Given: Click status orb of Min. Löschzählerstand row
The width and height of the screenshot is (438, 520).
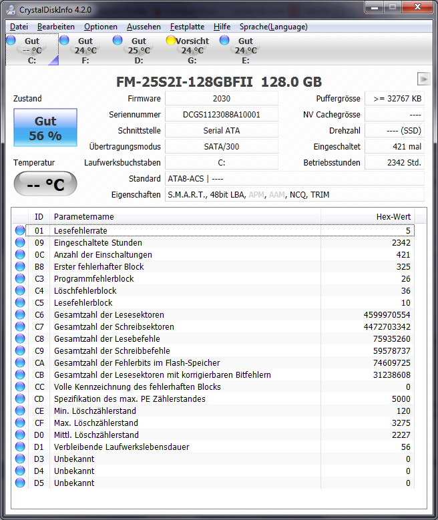Looking at the screenshot, I should 20,411.
